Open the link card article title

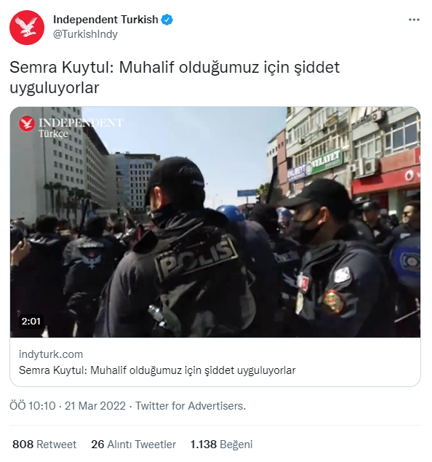(x=157, y=370)
